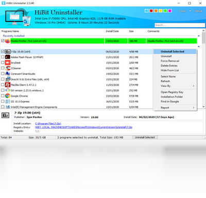The height and width of the screenshot is (198, 206).
Task: Click the program list scroll up arrow
Action: (203, 31)
